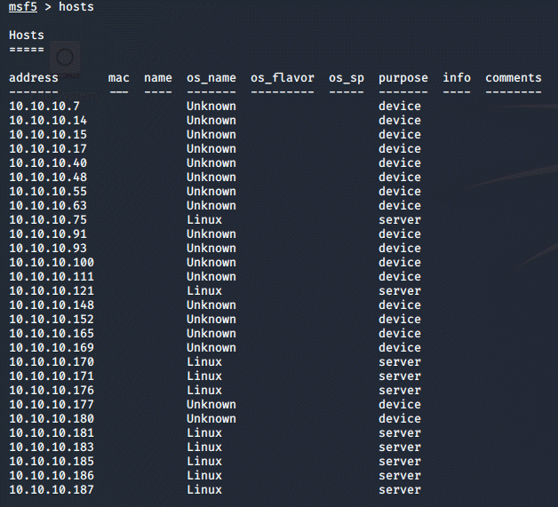
Task: Click IP address 10.10.10.100
Action: (x=52, y=263)
